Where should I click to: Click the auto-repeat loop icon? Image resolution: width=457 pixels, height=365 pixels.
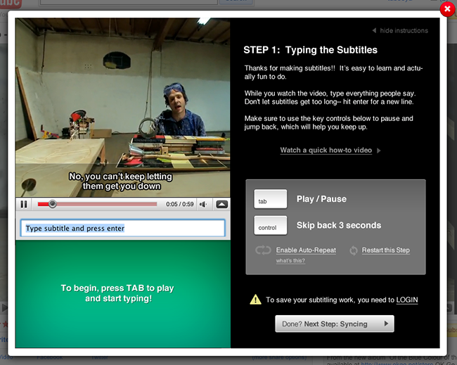coord(264,250)
